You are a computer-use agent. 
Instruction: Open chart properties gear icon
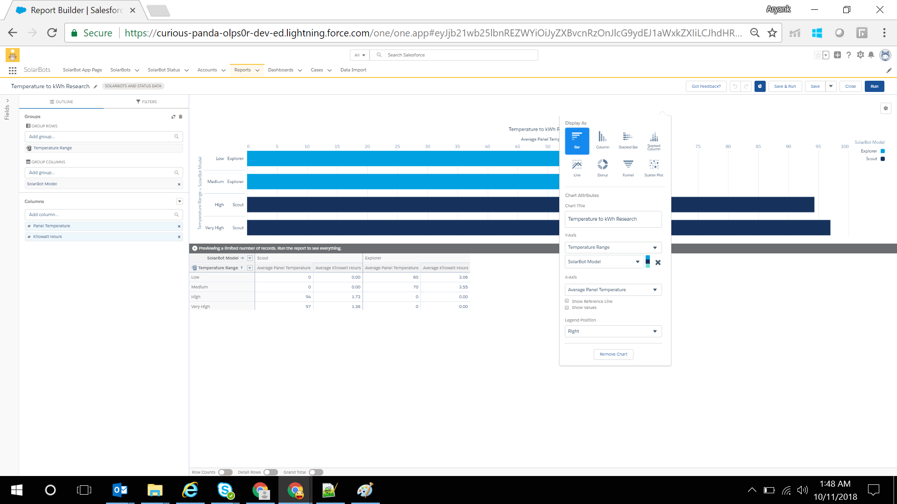(x=885, y=108)
